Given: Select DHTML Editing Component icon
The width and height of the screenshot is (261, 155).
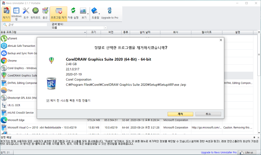Looking at the screenshot, I should coord(4,83).
